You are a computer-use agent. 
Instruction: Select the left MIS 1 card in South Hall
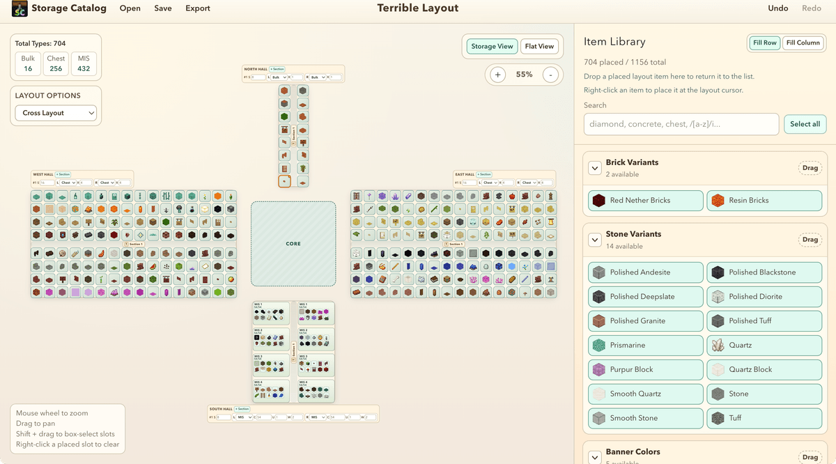pyautogui.click(x=271, y=314)
